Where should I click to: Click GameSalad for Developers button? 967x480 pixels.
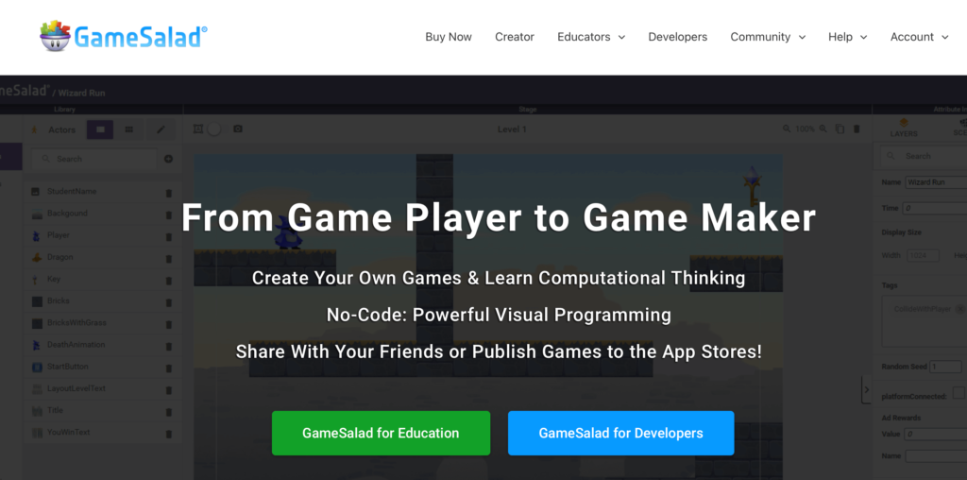point(620,433)
